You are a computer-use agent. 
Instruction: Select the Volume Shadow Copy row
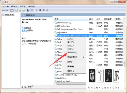pos(70,75)
